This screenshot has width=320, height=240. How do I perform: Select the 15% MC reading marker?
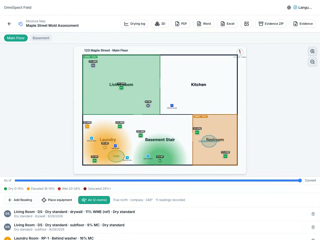coord(94,161)
